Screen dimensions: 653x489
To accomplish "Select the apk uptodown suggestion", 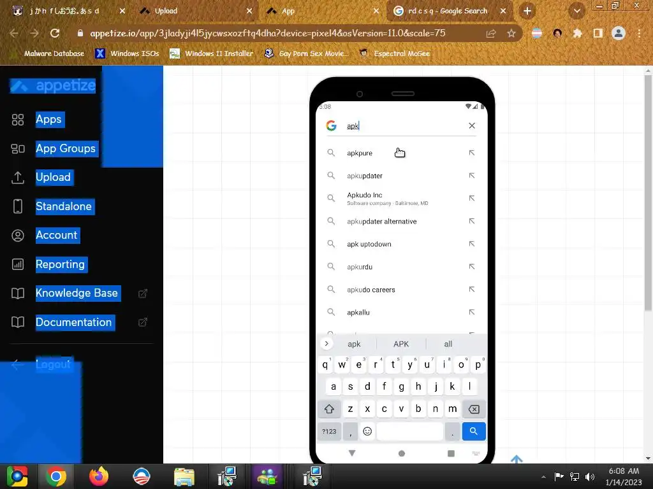I will pos(402,244).
